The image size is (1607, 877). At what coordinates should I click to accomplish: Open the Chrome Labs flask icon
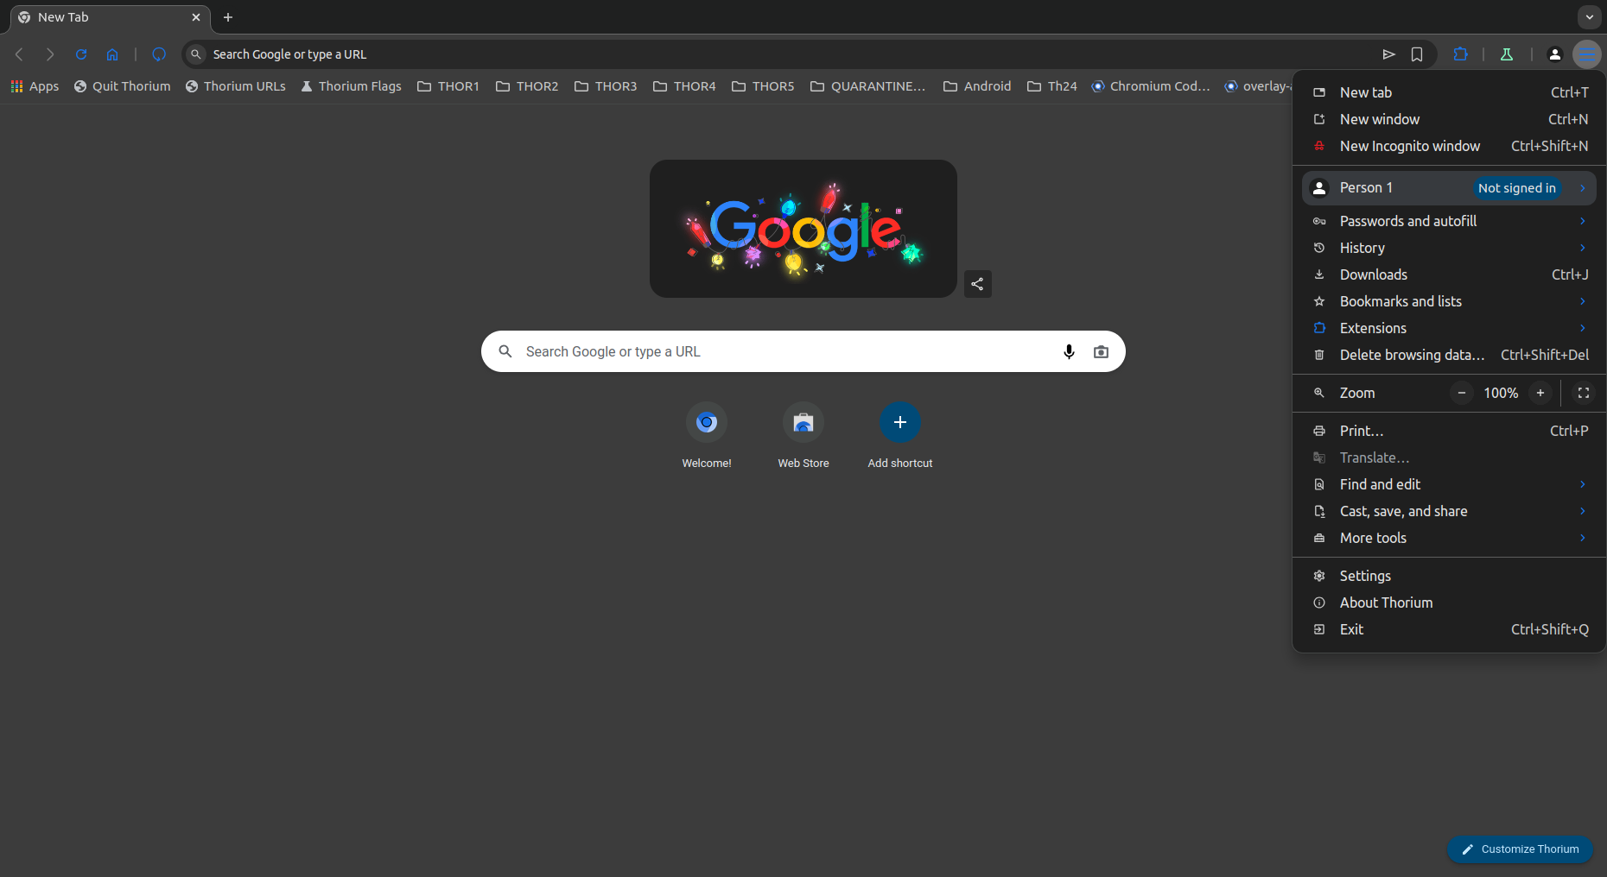coord(1507,54)
